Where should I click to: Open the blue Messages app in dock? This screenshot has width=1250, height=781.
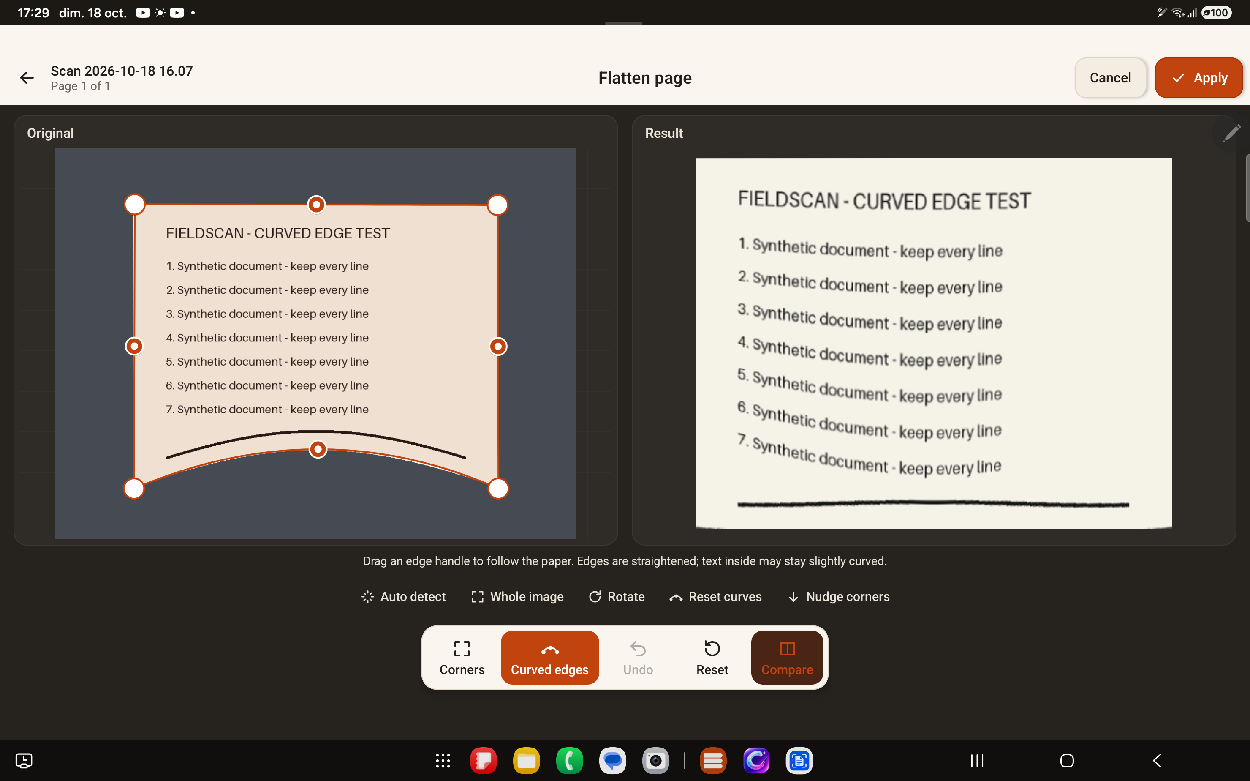pos(613,760)
